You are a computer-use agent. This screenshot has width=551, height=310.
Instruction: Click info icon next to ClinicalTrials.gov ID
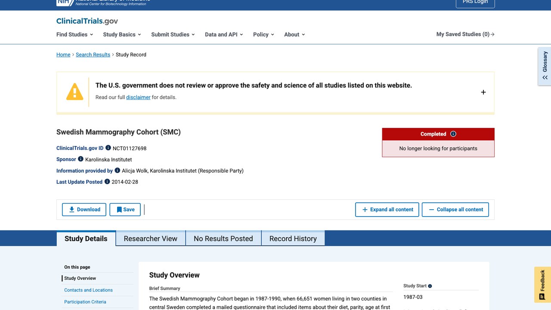pyautogui.click(x=108, y=148)
